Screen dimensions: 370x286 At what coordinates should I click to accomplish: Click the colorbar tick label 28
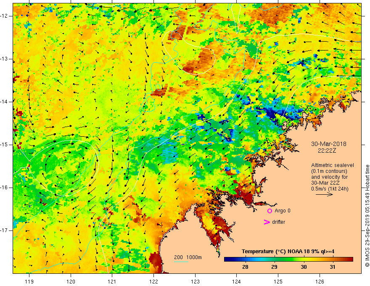pos(245,267)
